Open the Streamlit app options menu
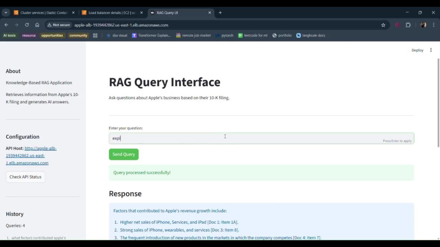The width and height of the screenshot is (440, 247). [431, 50]
